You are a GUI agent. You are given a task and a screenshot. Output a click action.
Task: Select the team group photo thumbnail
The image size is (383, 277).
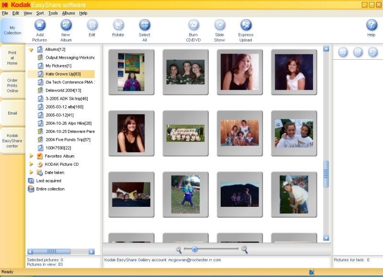[186, 133]
